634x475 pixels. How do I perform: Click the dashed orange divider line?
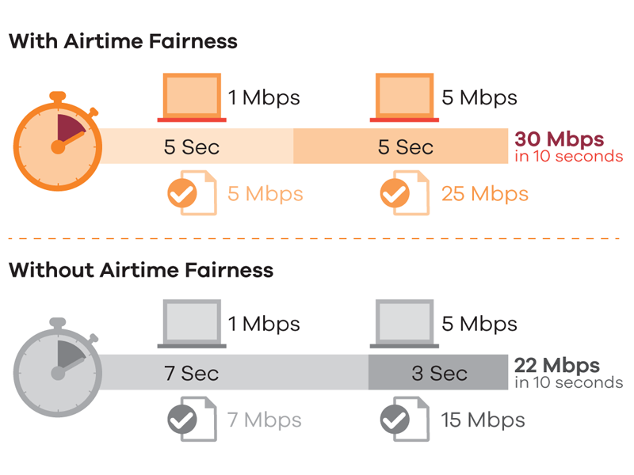[314, 239]
